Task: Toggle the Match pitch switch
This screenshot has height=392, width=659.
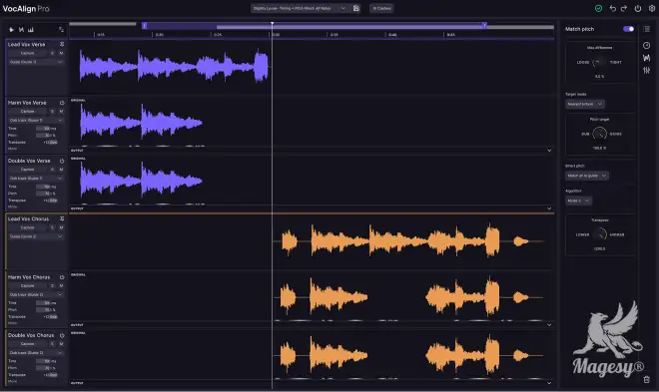Action: pyautogui.click(x=629, y=29)
